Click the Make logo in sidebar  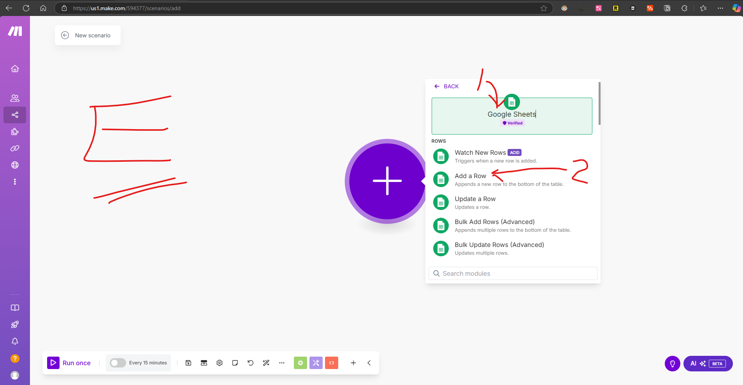(x=15, y=31)
